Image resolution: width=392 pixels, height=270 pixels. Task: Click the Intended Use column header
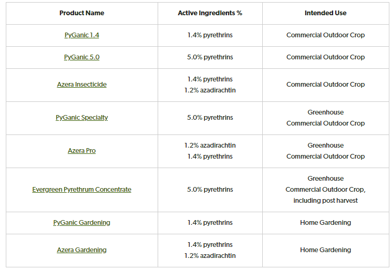(x=325, y=13)
